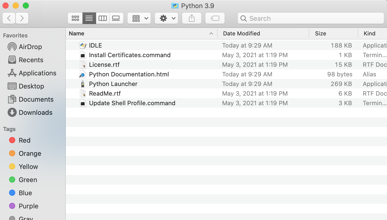387x220 pixels.
Task: Open Recents in the sidebar
Action: [26, 60]
